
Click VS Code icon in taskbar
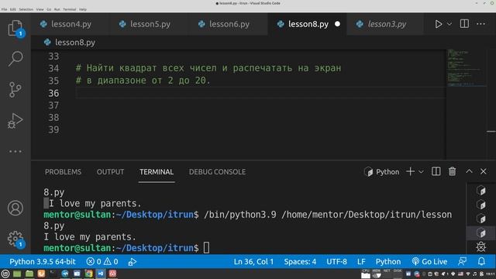coord(101,274)
